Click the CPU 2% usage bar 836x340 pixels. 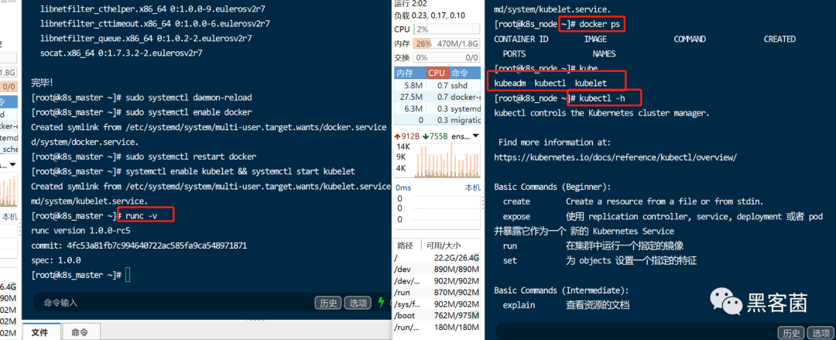(x=447, y=29)
